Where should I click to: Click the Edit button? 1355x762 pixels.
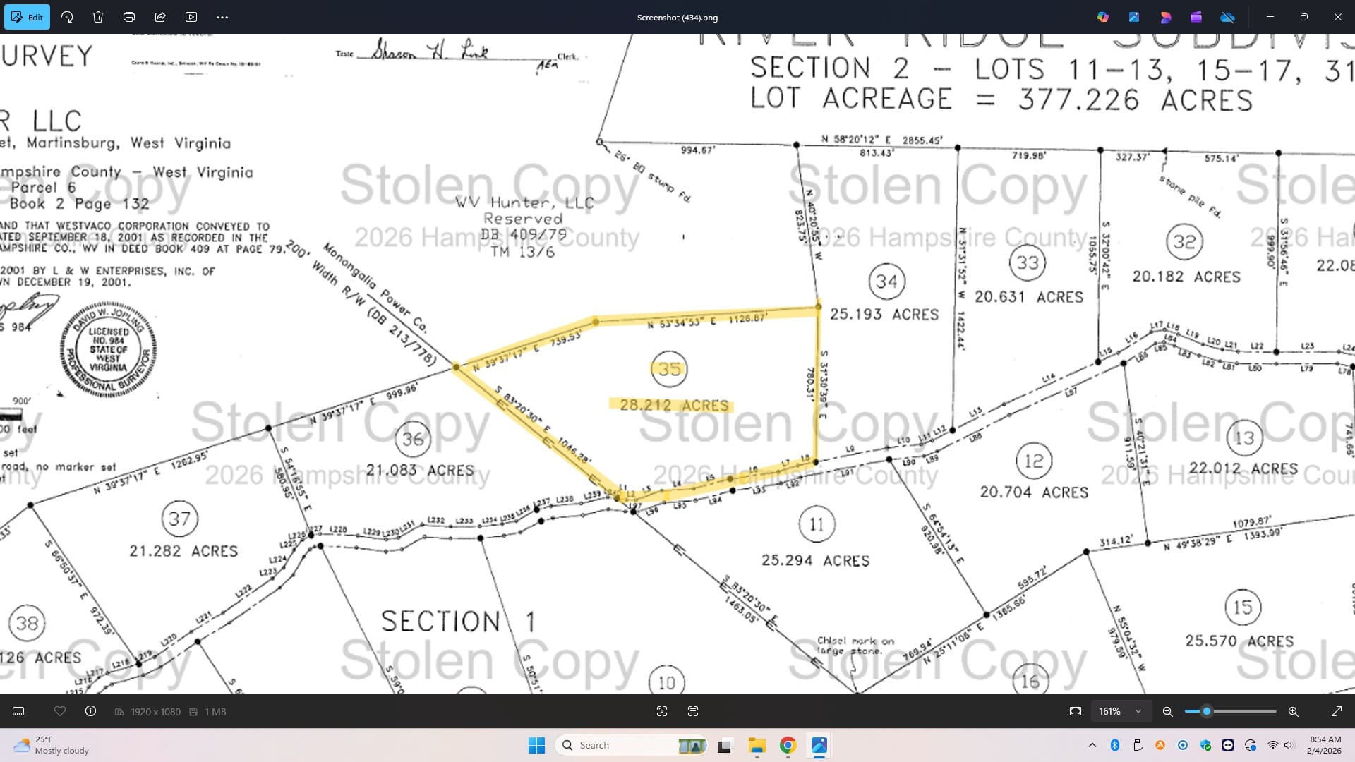27,17
